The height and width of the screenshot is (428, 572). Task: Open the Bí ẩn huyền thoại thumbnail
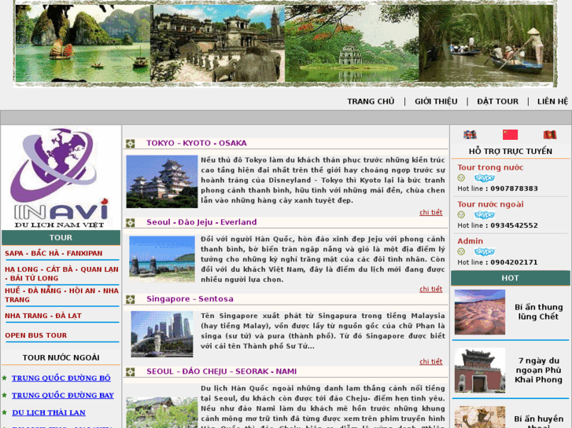click(x=480, y=417)
